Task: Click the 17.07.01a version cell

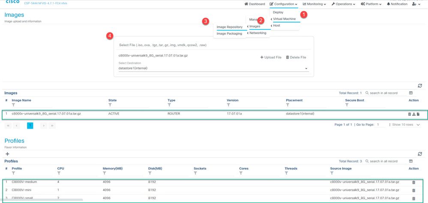Action: pos(234,114)
